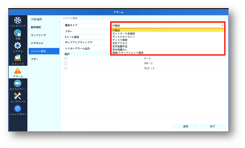The image size is (245, 148).
Task: Check the D8->1 alarm output checkbox
Action: (x=66, y=64)
